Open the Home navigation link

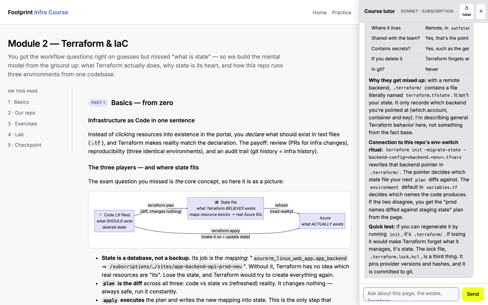pos(320,13)
